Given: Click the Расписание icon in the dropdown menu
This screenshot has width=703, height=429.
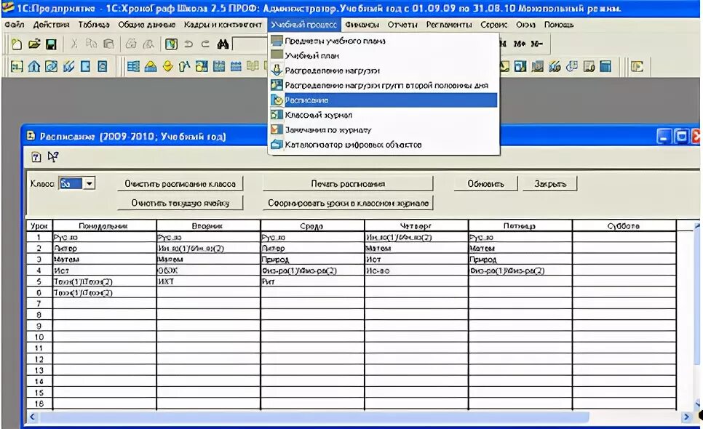Looking at the screenshot, I should point(277,100).
